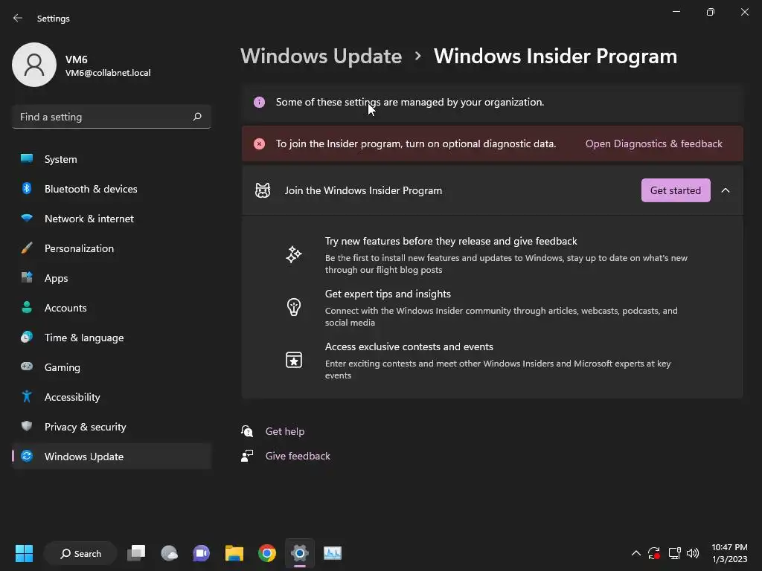The width and height of the screenshot is (762, 571).
Task: Open the weather widget icon on the taskbar
Action: (169, 553)
